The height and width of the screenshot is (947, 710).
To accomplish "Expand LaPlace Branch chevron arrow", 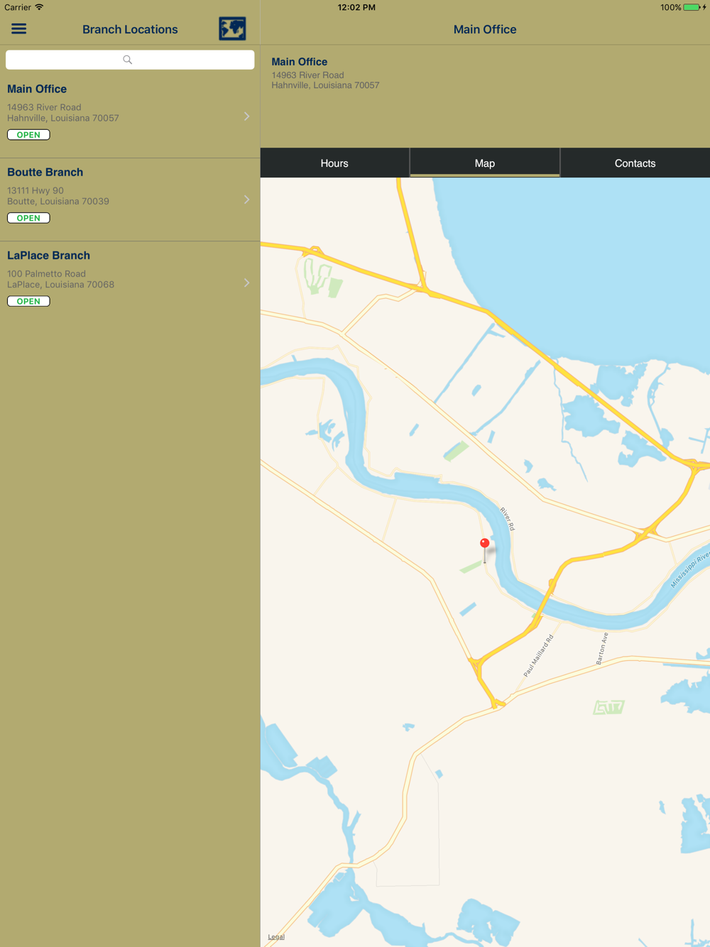I will pyautogui.click(x=246, y=283).
